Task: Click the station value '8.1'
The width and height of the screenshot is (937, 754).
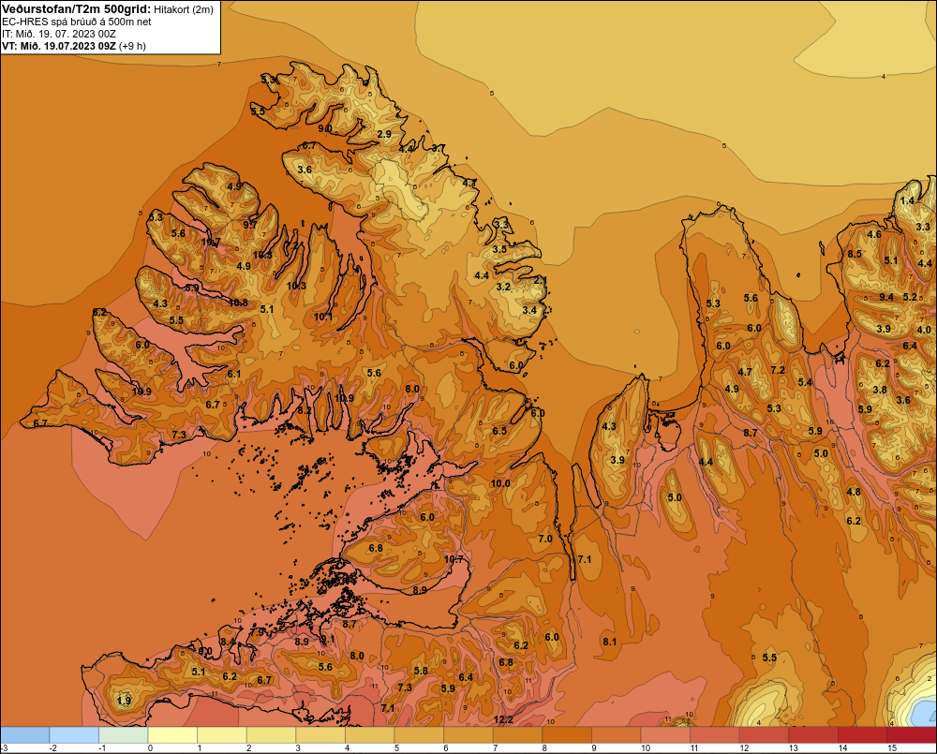Action: coord(610,642)
